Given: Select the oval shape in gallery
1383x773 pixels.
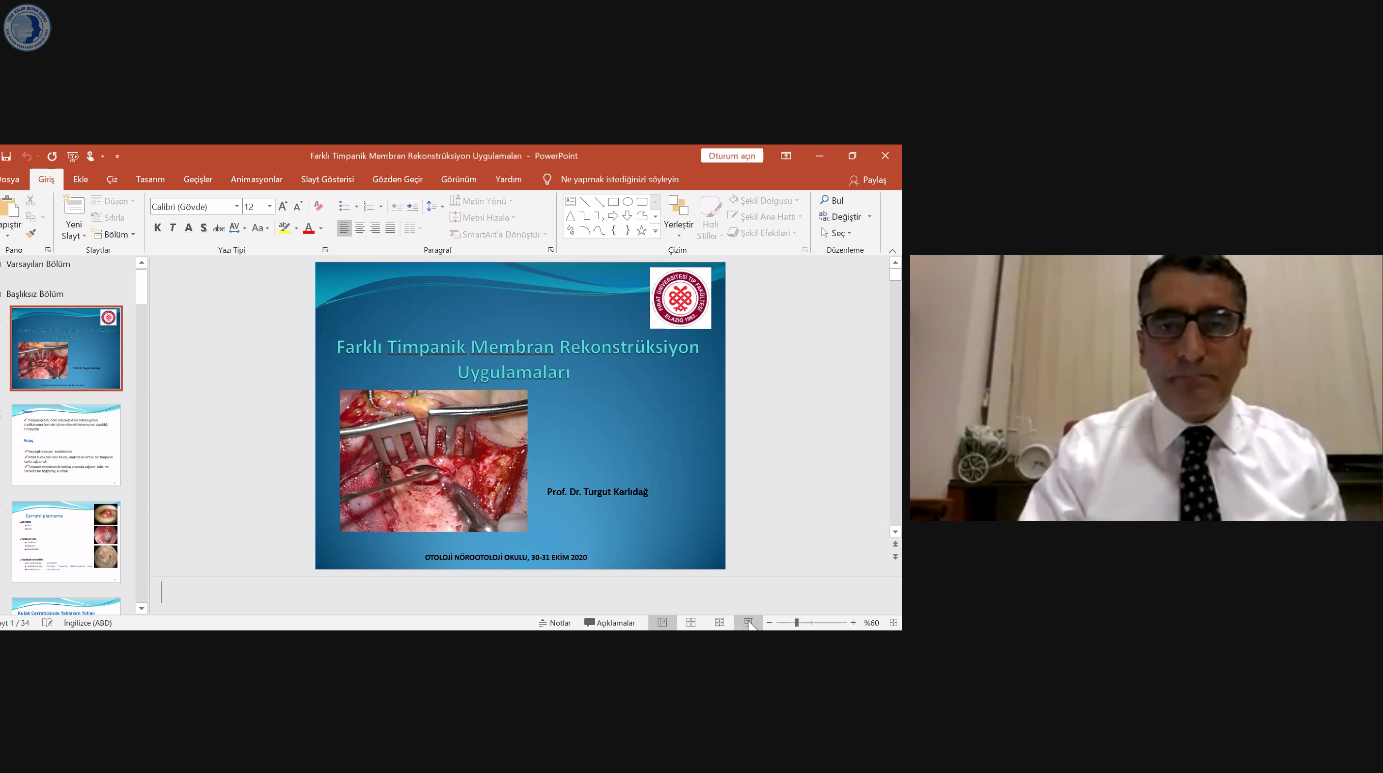Looking at the screenshot, I should tap(627, 202).
